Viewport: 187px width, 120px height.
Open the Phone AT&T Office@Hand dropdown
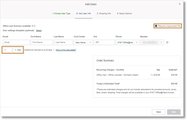coord(127,42)
